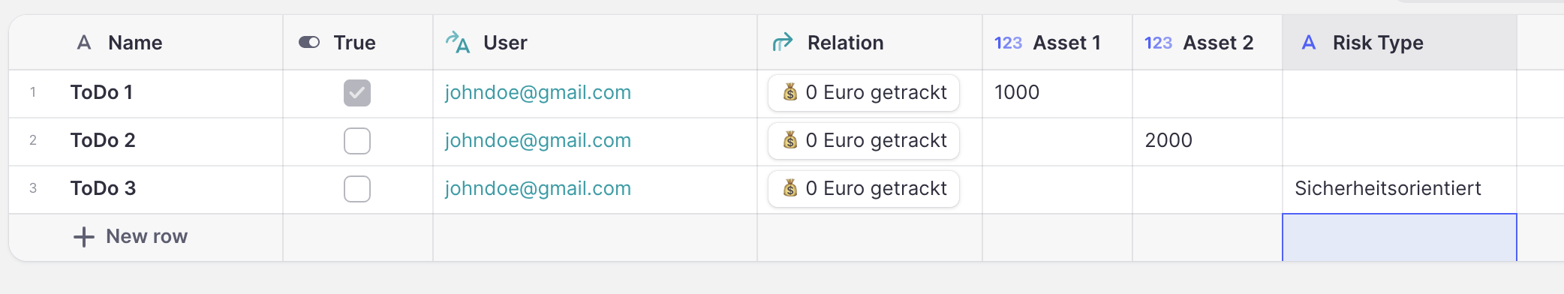Open the Asset 2 column header menu
The height and width of the screenshot is (294, 1564).
[1208, 43]
